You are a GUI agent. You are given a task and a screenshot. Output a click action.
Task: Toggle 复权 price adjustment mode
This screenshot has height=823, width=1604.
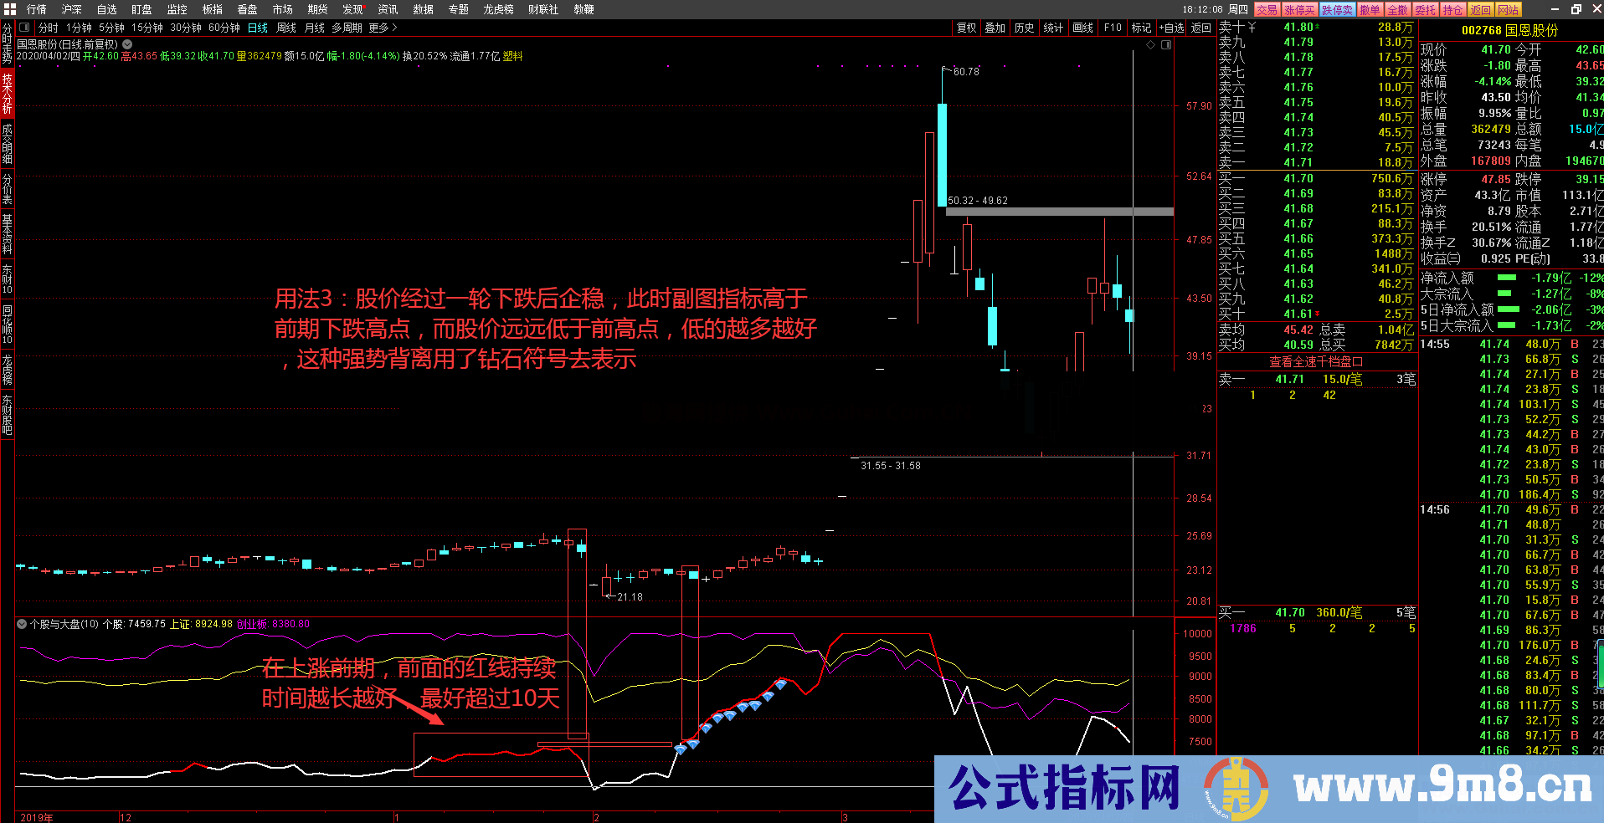click(x=967, y=28)
